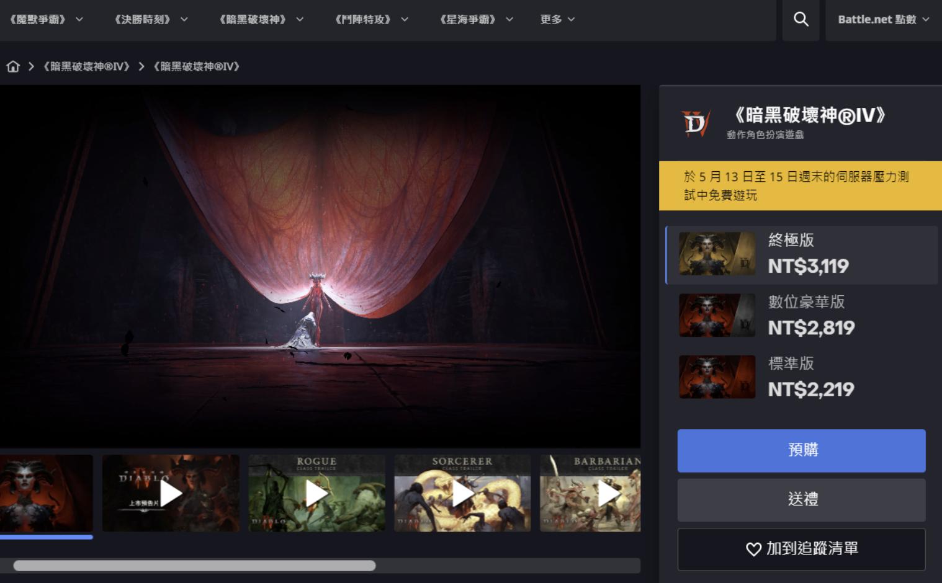942x583 pixels.
Task: Click the heart icon on 加到追蹤清單
Action: [753, 548]
